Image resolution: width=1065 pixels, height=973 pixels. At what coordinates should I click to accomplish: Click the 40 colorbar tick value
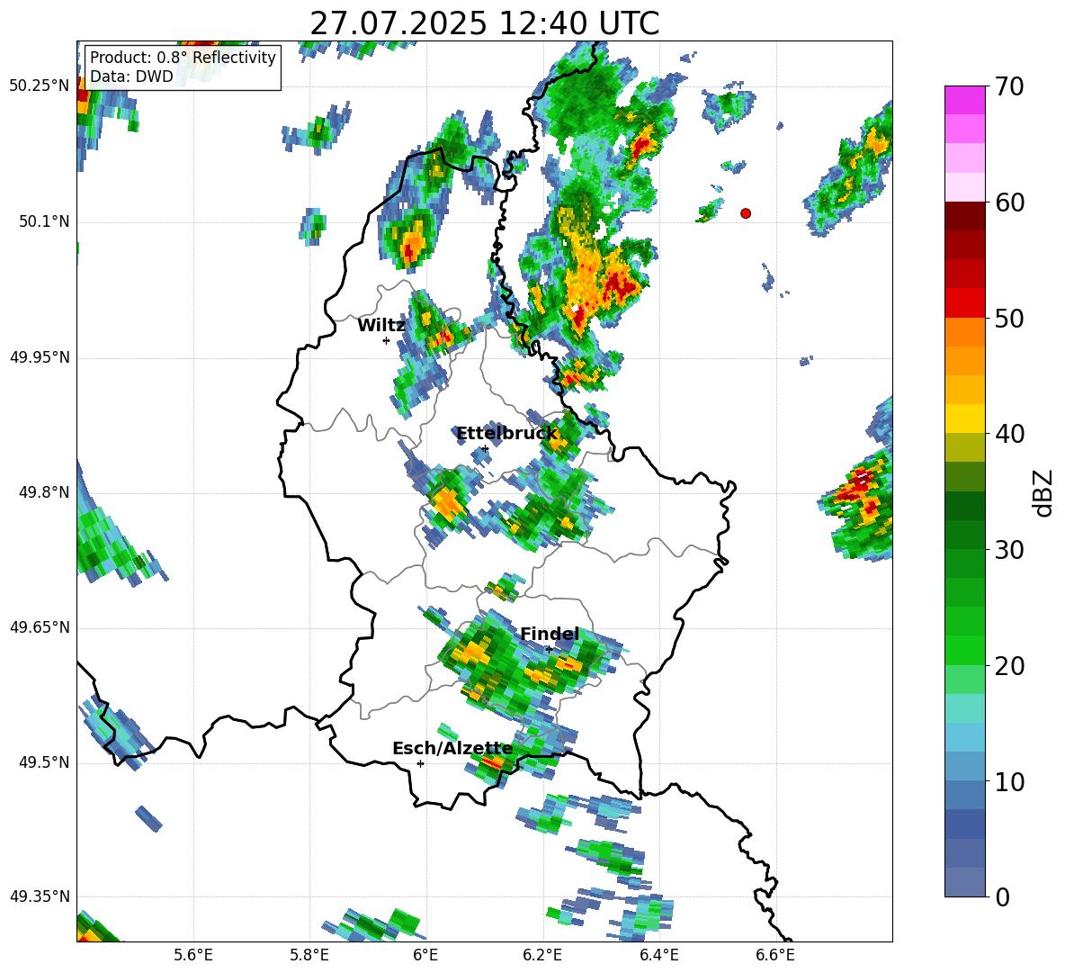tap(1010, 434)
